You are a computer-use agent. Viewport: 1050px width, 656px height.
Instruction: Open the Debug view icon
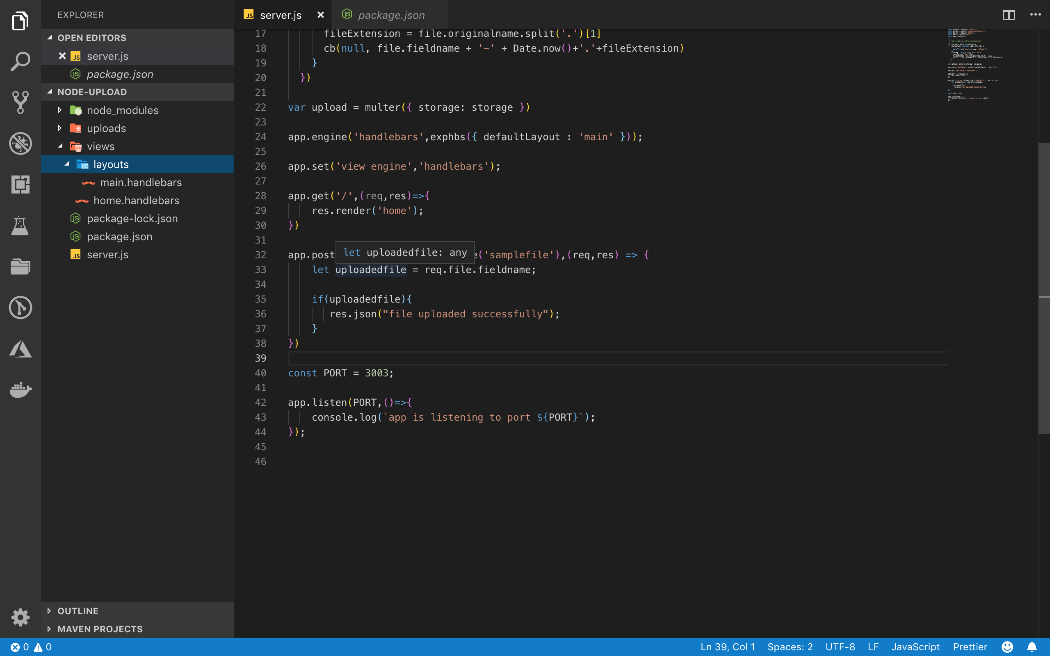point(20,143)
